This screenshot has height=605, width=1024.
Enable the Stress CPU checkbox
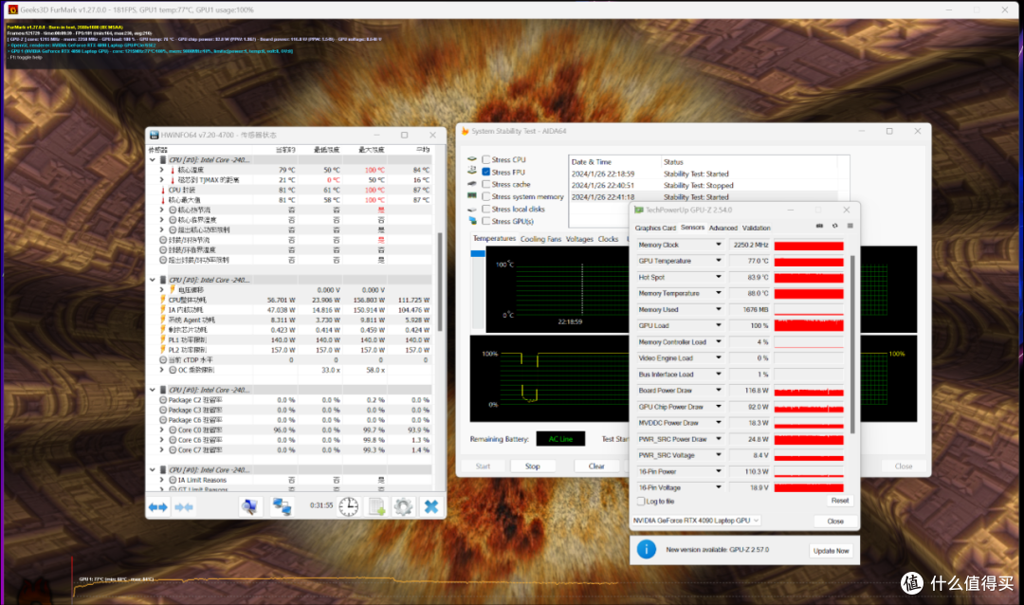point(485,159)
